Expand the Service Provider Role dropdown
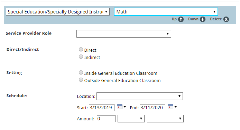The image size is (240, 130). coord(124,34)
